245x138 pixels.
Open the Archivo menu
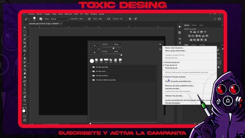(x=31, y=14)
